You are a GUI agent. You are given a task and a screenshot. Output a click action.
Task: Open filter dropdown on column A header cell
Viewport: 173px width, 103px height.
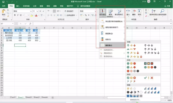[13, 31]
